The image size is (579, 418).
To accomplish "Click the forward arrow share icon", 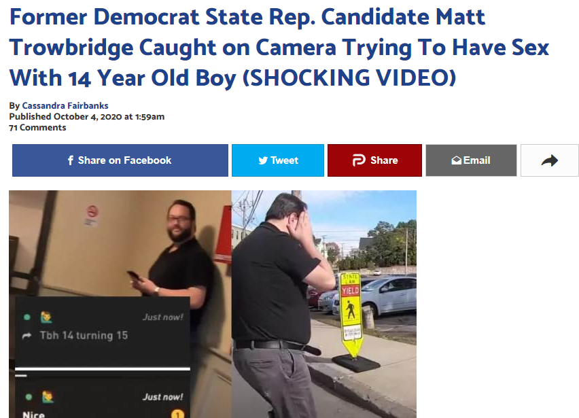I will click(x=550, y=160).
